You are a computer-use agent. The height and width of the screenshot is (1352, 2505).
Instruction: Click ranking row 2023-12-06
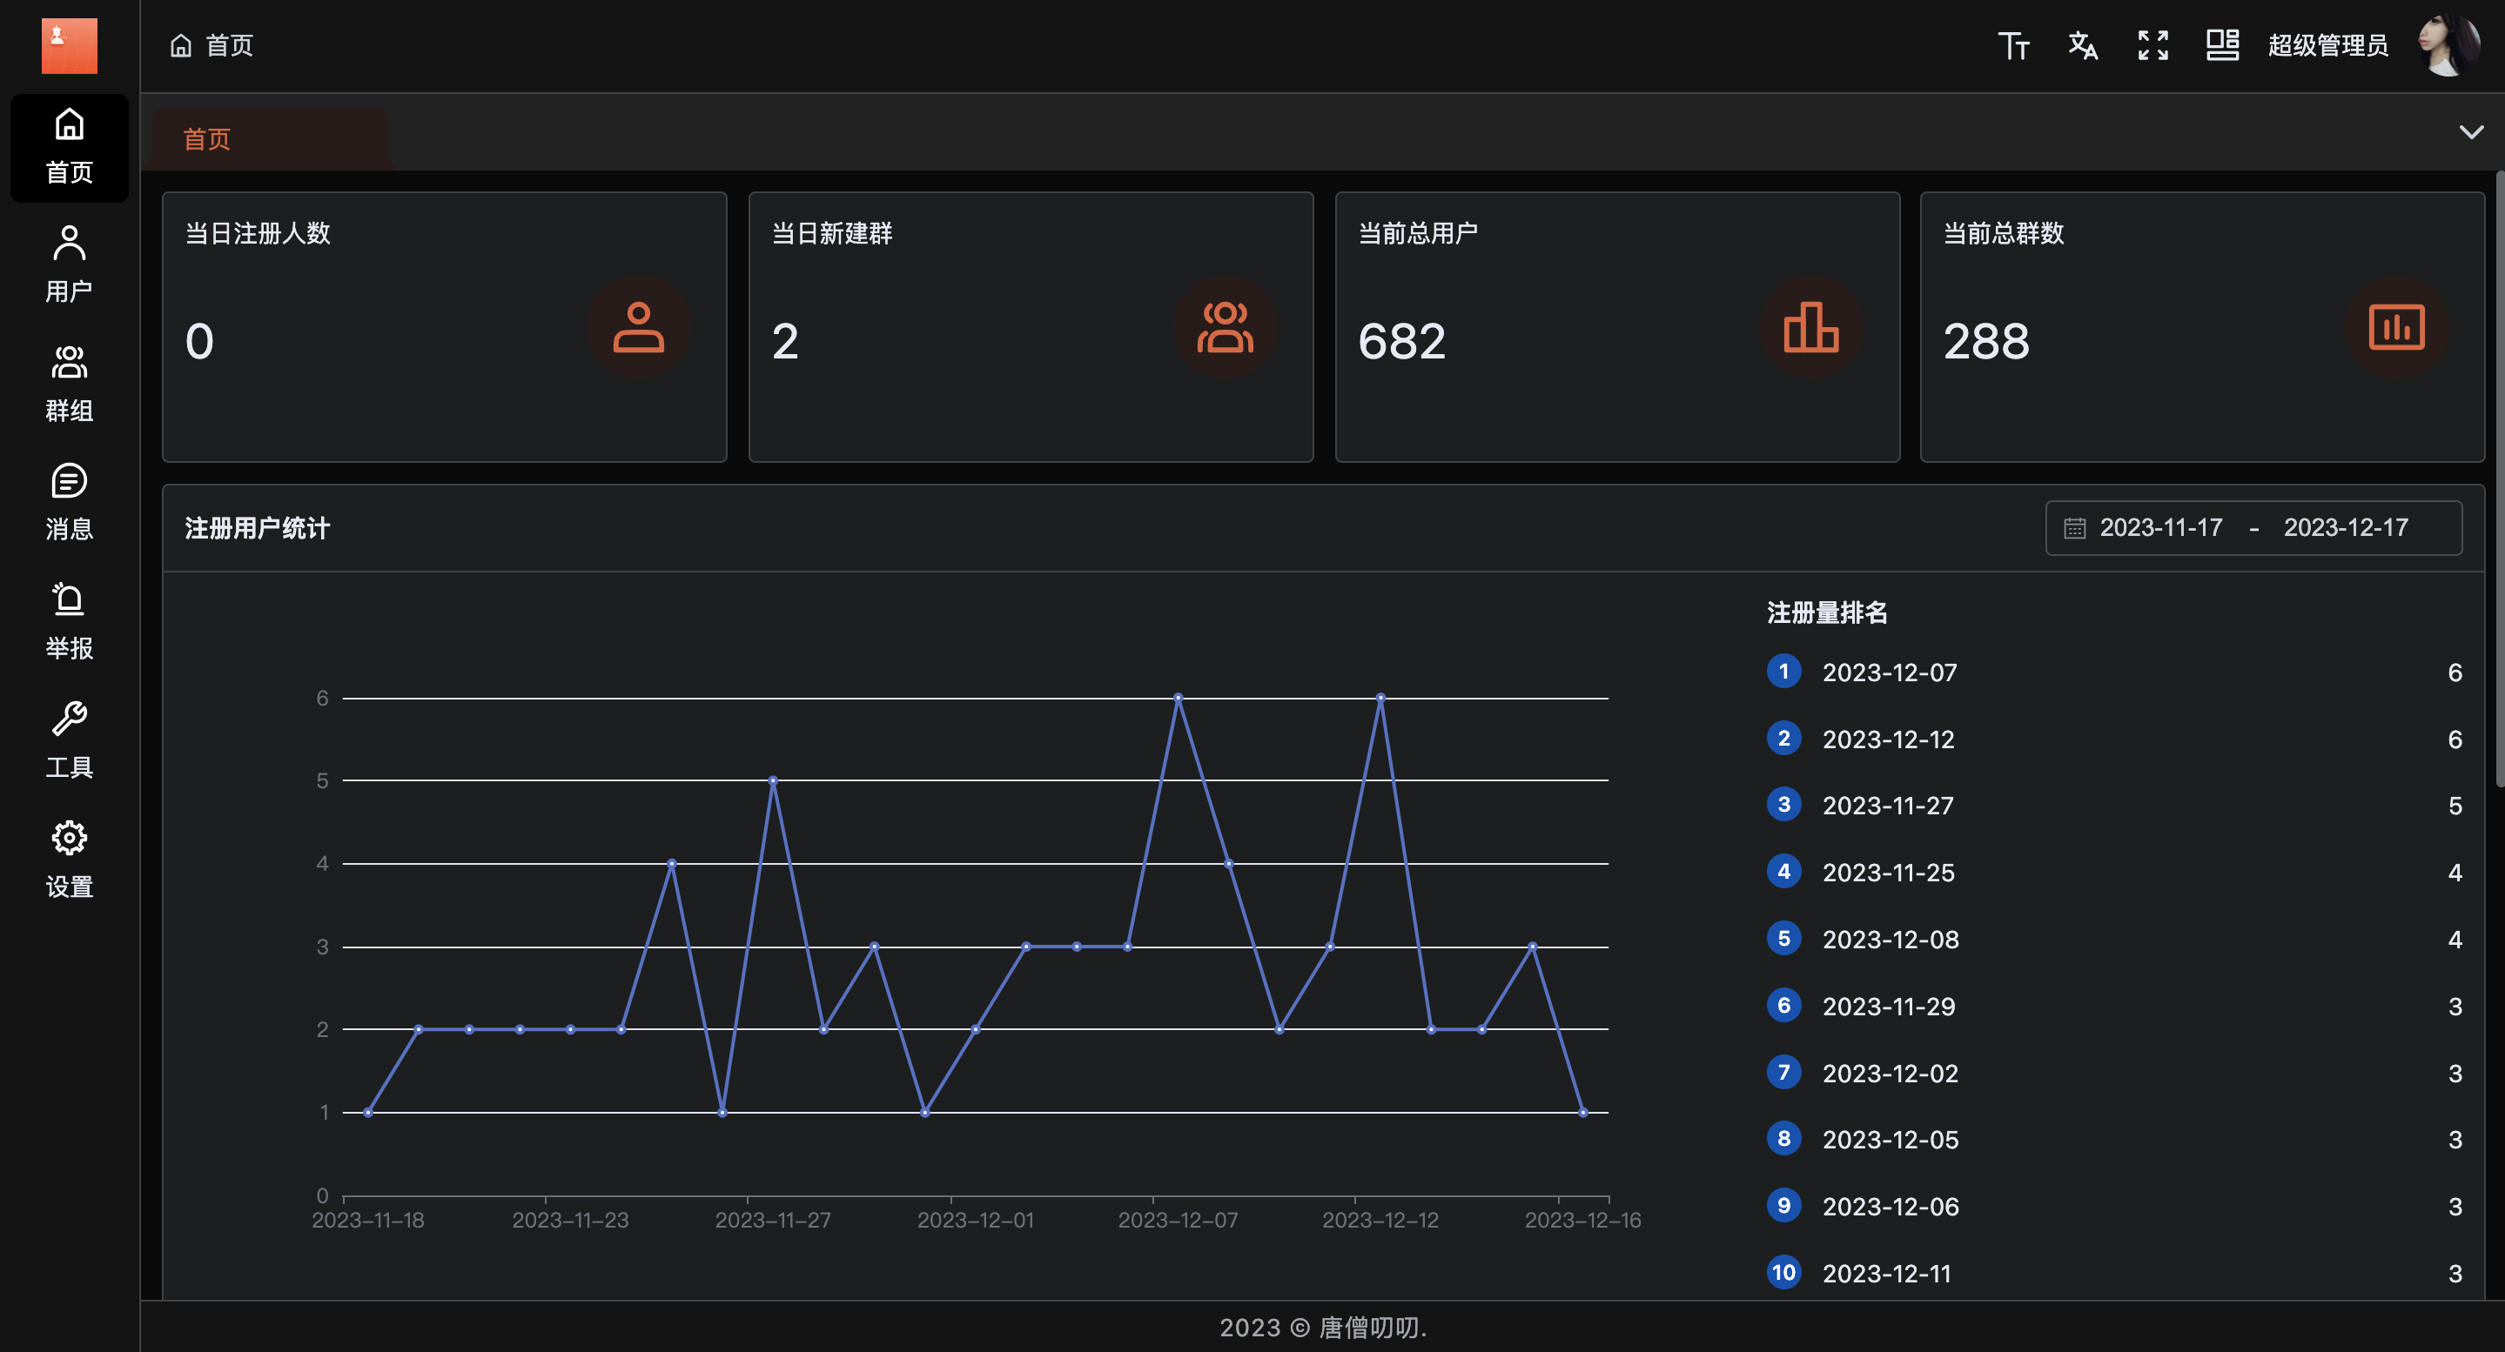tap(2115, 1206)
